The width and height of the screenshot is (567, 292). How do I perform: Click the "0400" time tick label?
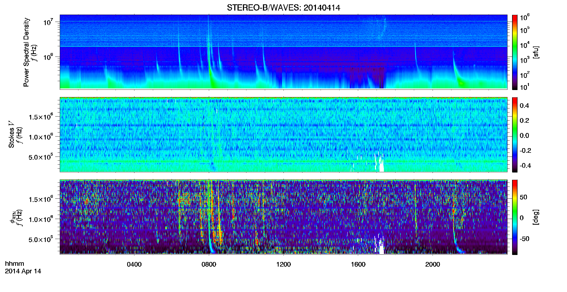(x=134, y=264)
